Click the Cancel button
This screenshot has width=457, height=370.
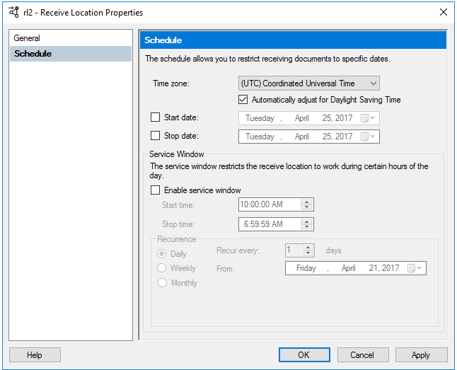coord(363,355)
